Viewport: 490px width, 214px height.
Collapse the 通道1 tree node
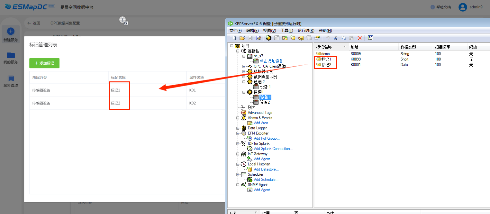(244, 92)
